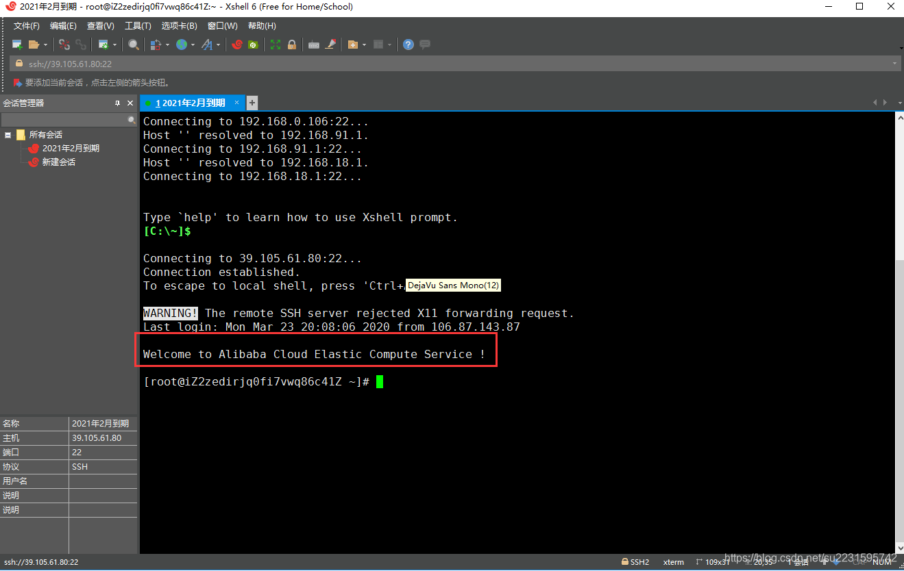The width and height of the screenshot is (904, 571).
Task: Add a new tab with the plus button
Action: pyautogui.click(x=252, y=103)
